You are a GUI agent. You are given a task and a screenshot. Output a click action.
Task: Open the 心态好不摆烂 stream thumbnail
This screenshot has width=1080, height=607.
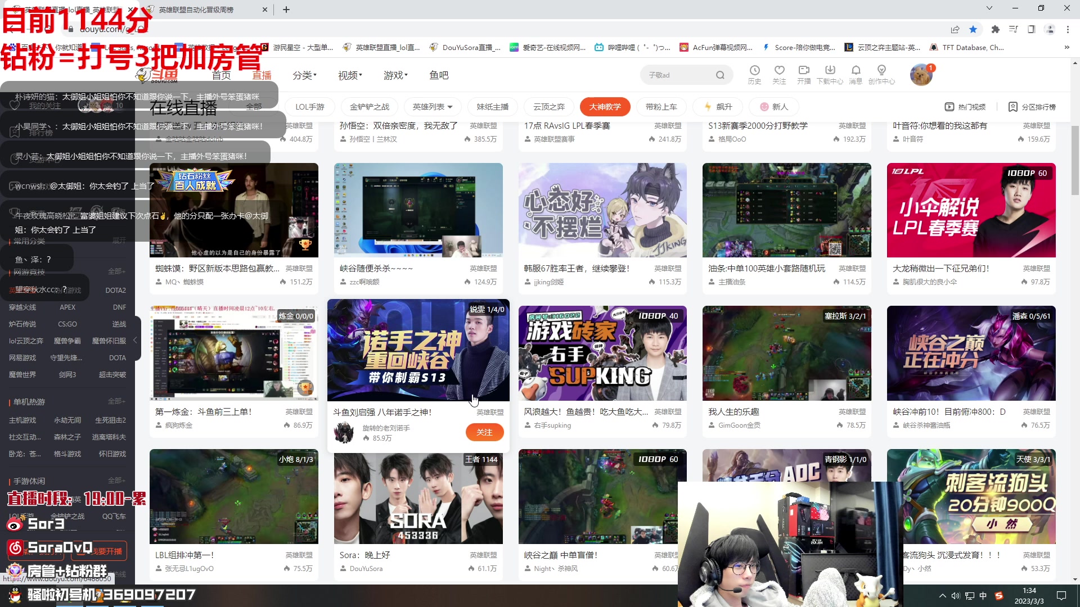pos(602,210)
